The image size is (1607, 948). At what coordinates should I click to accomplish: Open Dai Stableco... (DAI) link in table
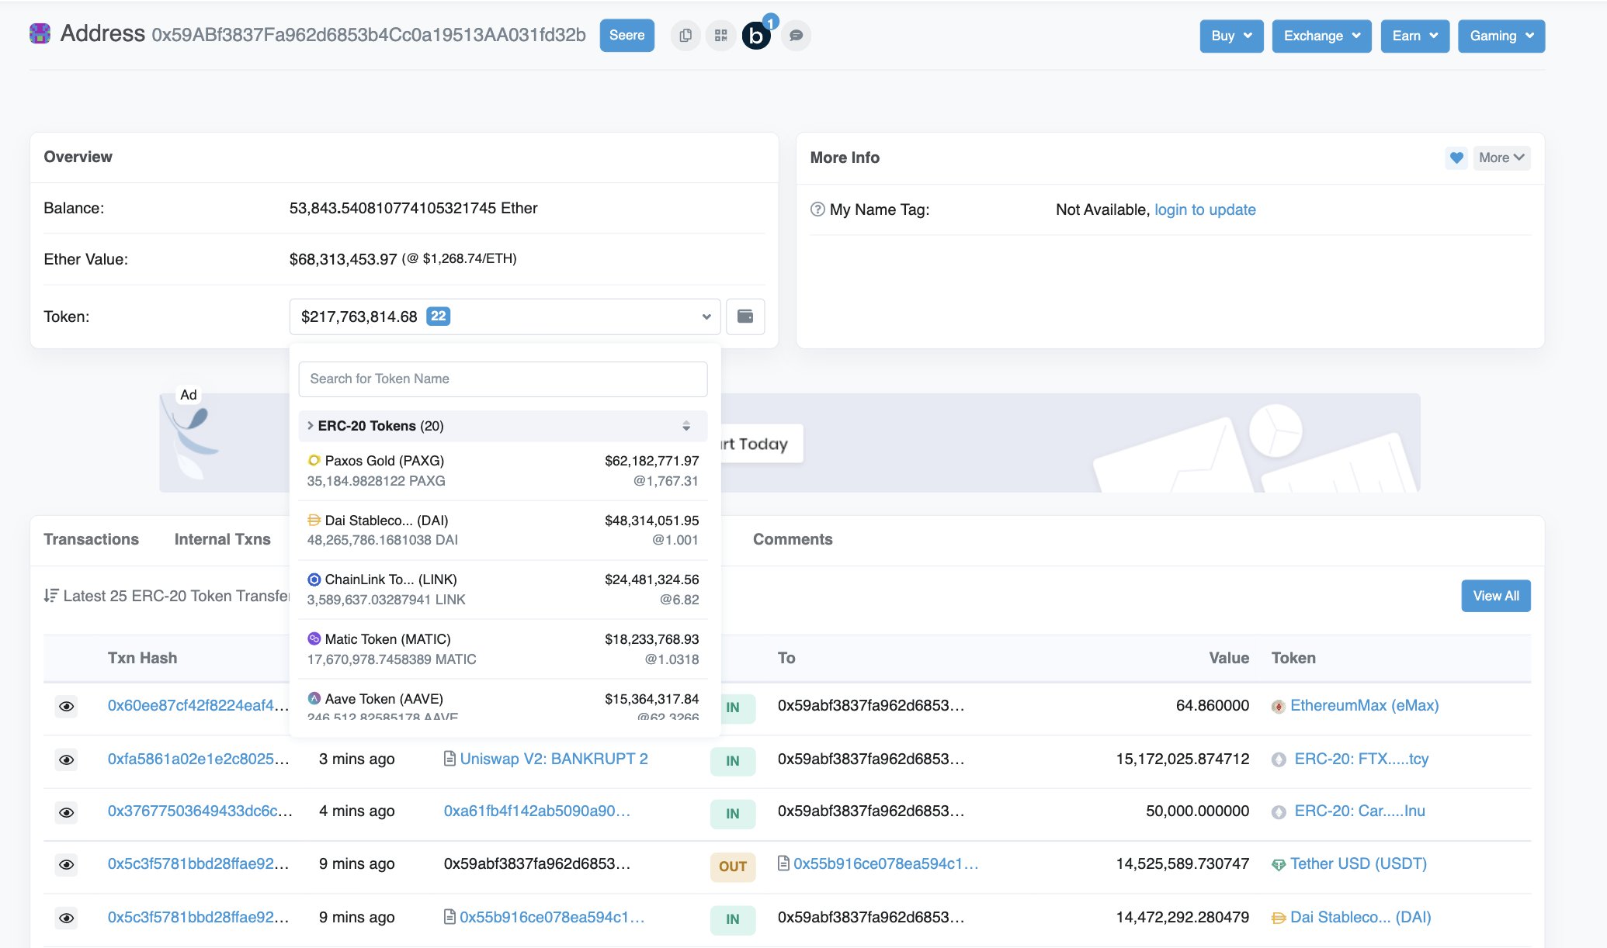tap(1360, 917)
